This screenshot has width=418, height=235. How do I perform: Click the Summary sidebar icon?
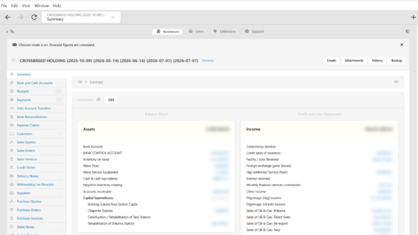point(12,74)
